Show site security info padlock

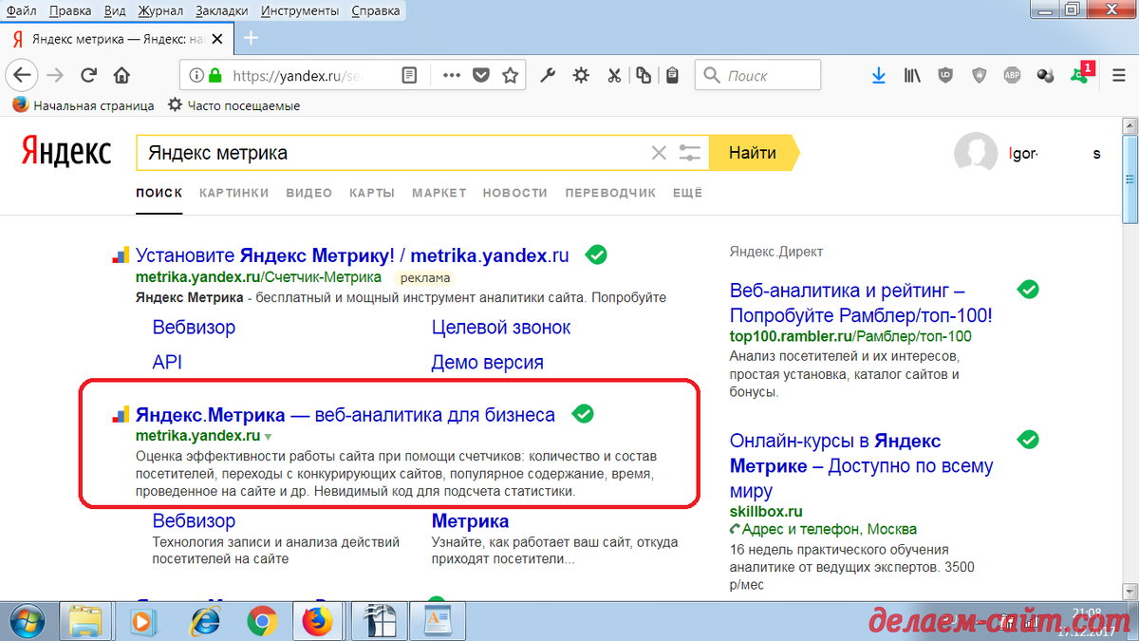[x=215, y=75]
